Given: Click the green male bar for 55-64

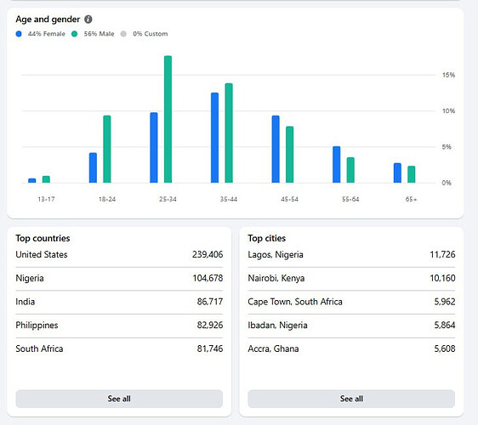Looking at the screenshot, I should pyautogui.click(x=350, y=170).
